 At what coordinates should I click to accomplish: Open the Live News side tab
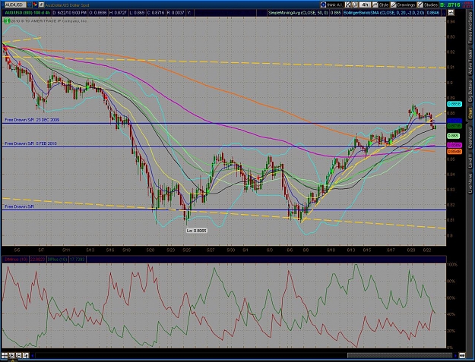pos(470,183)
